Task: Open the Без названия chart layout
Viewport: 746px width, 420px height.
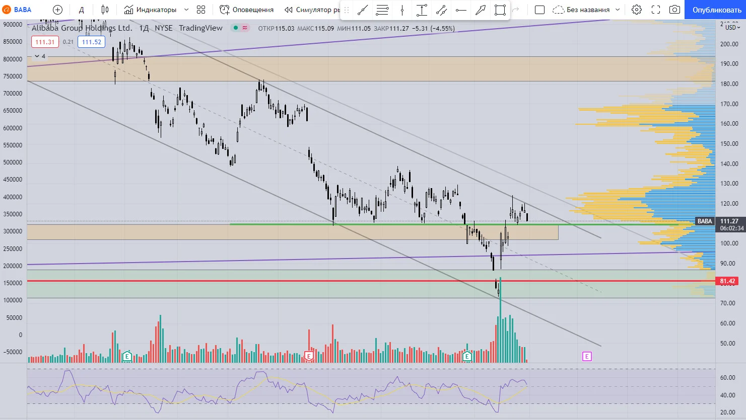Action: pos(581,10)
